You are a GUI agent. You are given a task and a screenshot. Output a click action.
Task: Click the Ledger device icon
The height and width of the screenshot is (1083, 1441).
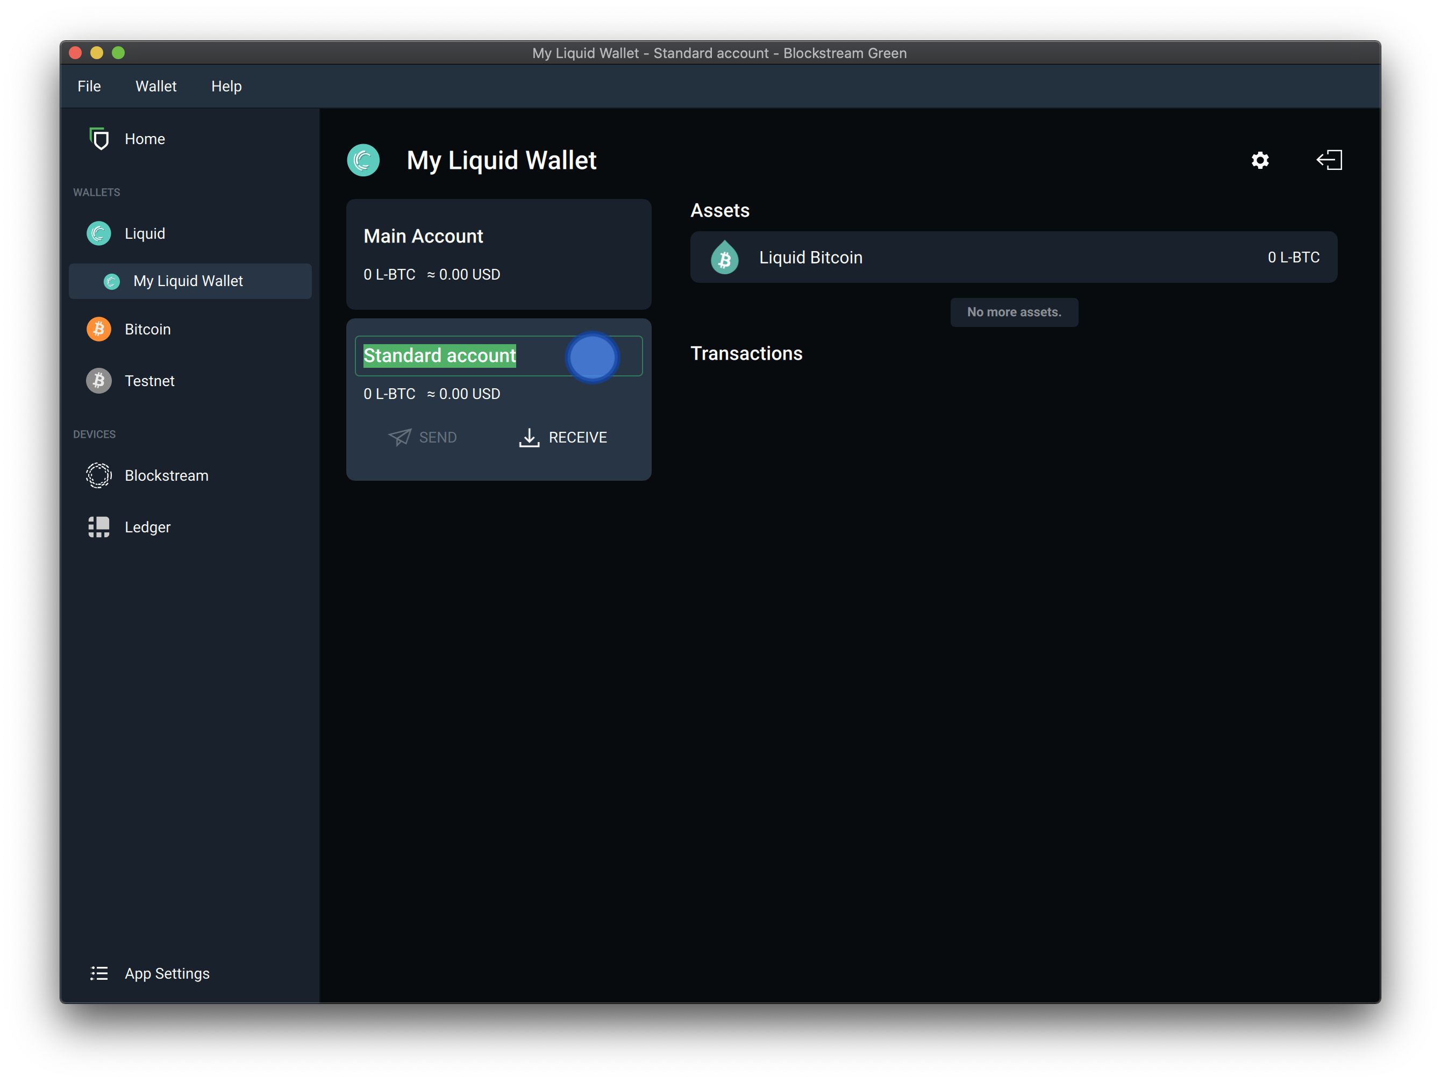click(99, 527)
